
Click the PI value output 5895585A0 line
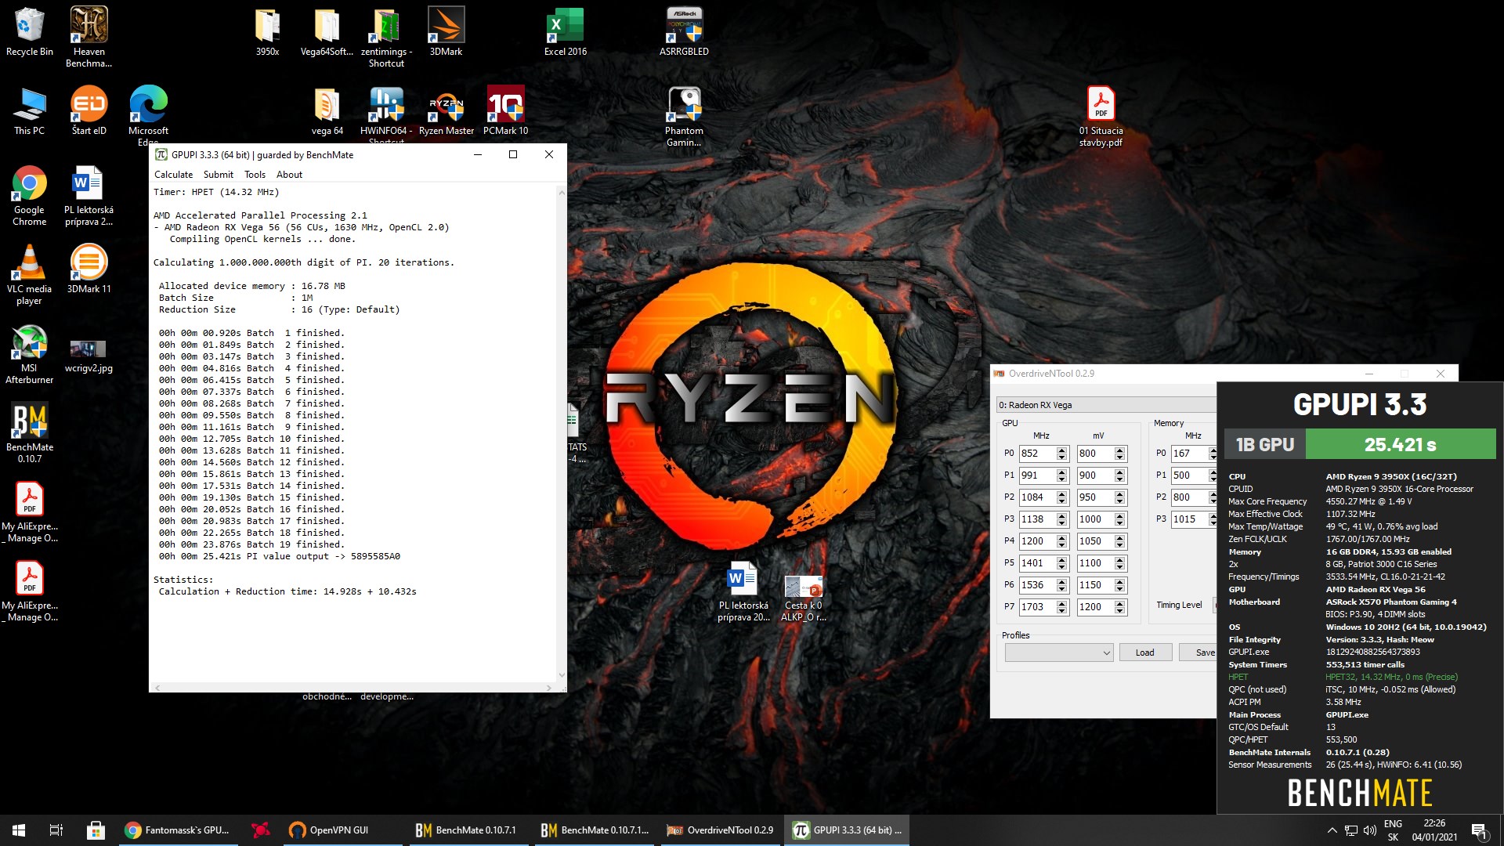click(x=280, y=556)
